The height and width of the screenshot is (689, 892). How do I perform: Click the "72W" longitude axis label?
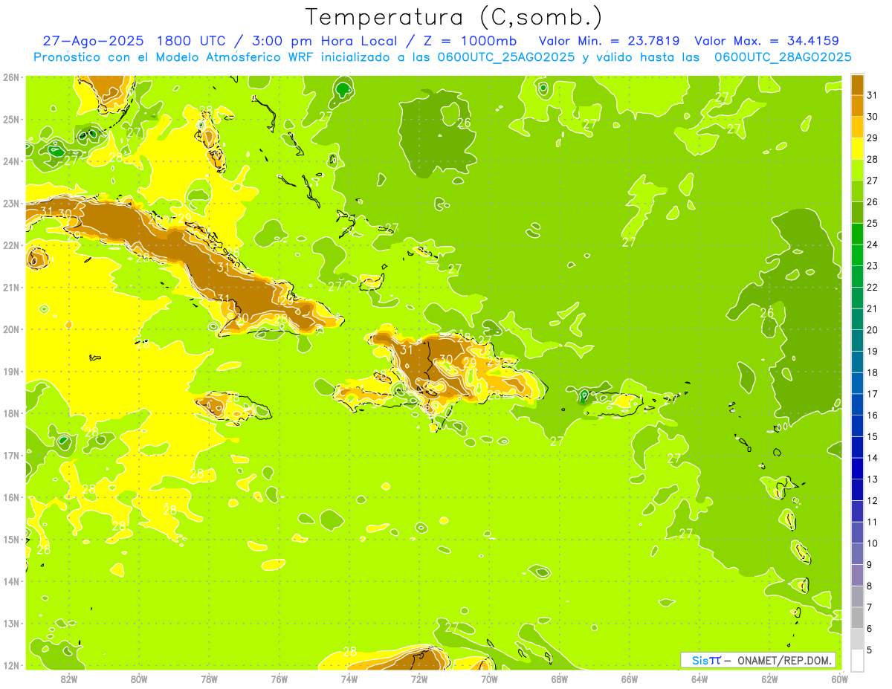pyautogui.click(x=419, y=679)
